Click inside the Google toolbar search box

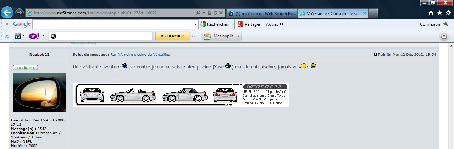113,24
